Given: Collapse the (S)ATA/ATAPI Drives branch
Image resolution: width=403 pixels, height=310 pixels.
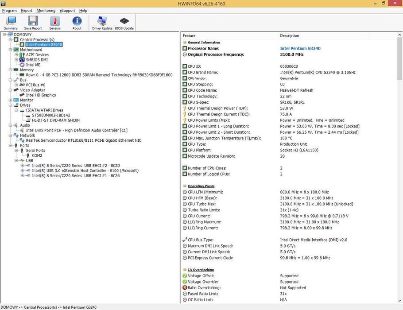Looking at the screenshot, I should tap(16, 110).
